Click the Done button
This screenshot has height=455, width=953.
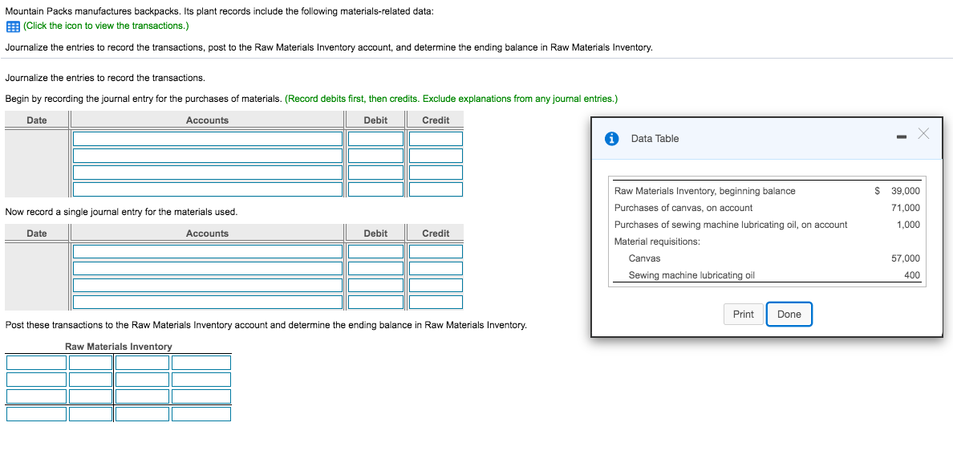789,315
